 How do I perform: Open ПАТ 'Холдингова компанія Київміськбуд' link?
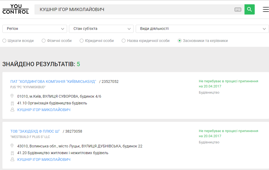click(x=53, y=82)
